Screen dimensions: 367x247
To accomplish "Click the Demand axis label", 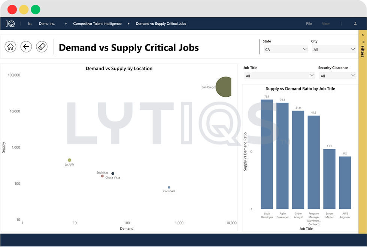I will pos(127,229).
